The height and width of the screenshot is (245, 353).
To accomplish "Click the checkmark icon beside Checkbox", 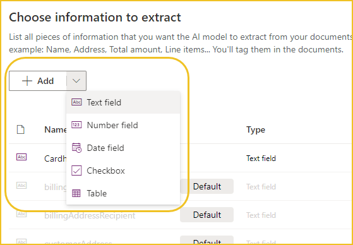I will point(76,170).
